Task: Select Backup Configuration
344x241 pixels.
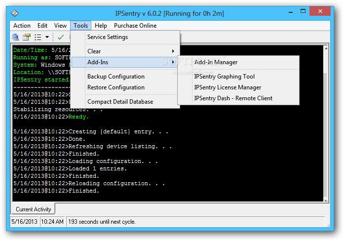Action: pyautogui.click(x=125, y=77)
